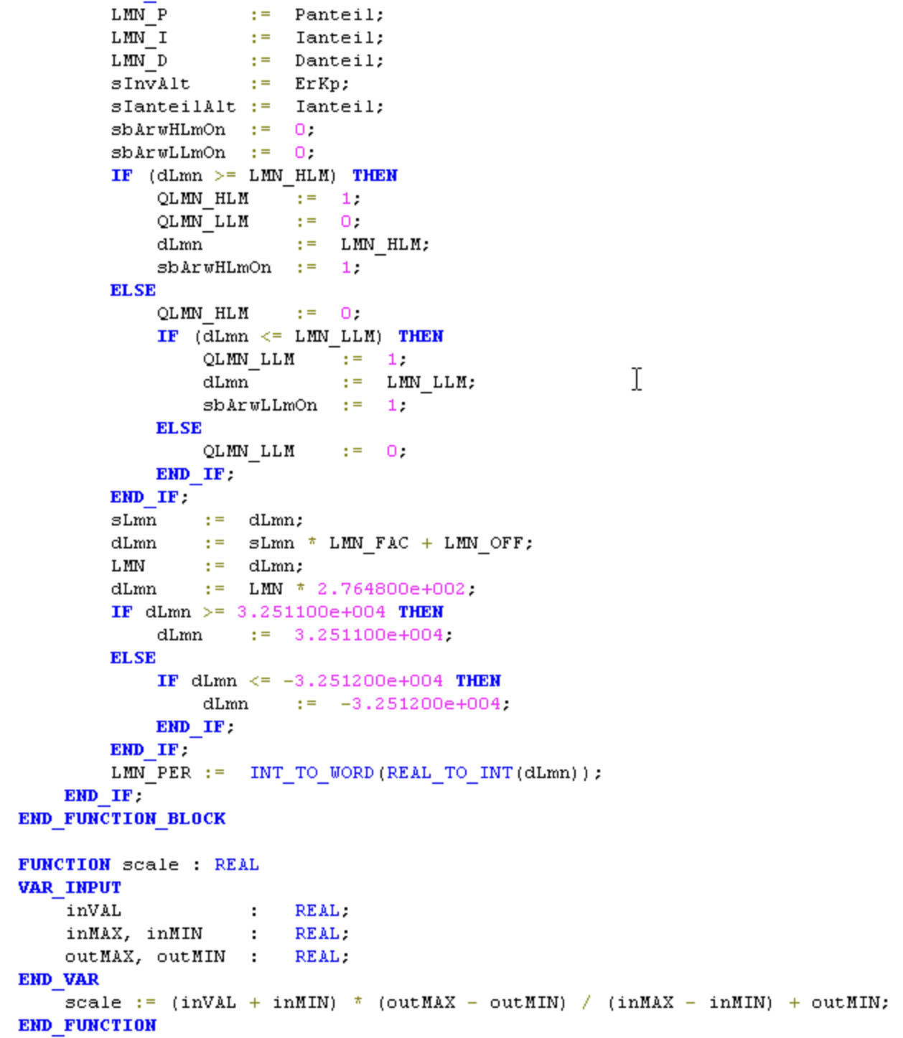The image size is (903, 1038).
Task: Click outMAX in the 'outMAX, outMIN : REAL' declaration
Action: point(99,956)
